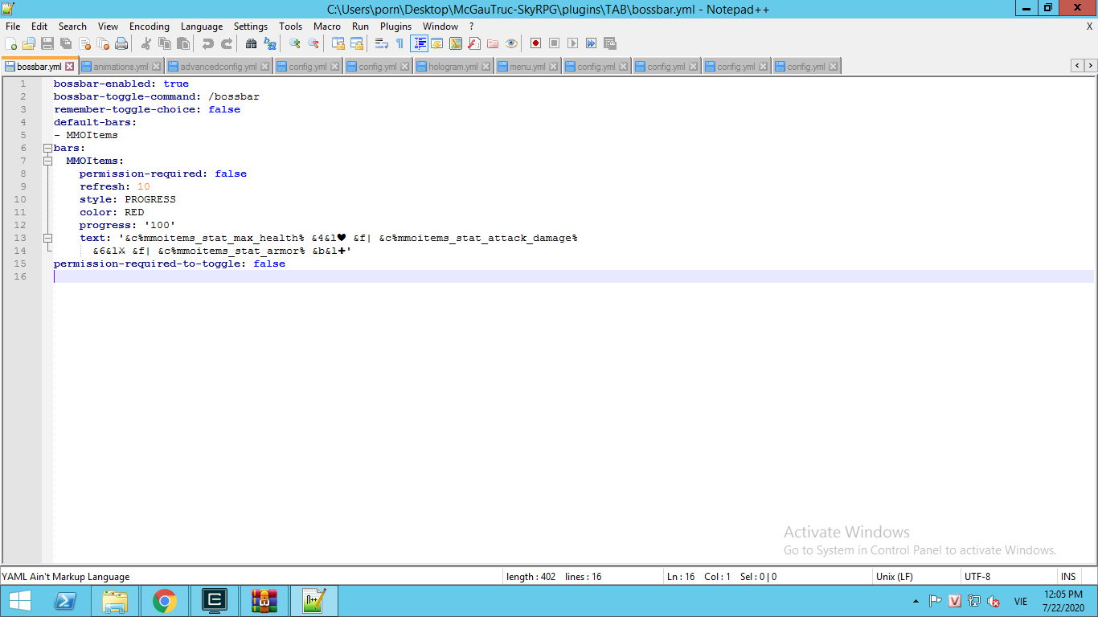Click the Unix (LF) line ending field

(894, 576)
